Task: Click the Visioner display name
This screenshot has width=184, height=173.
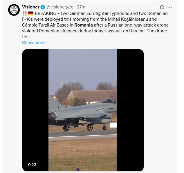Action: (x=30, y=7)
